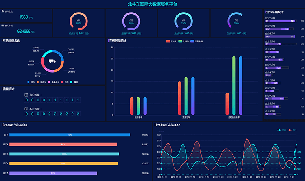
Task: Click the enterprise bar totaling 180
Action: point(279,29)
